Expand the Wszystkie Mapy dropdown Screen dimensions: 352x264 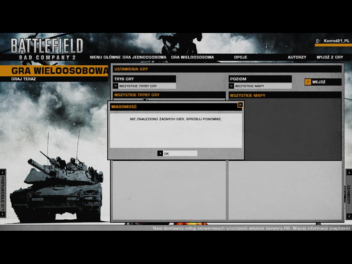(260, 86)
